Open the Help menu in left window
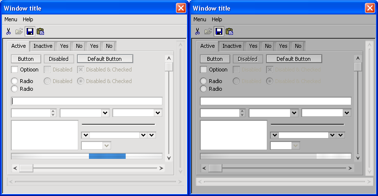The width and height of the screenshot is (378, 196). click(28, 19)
